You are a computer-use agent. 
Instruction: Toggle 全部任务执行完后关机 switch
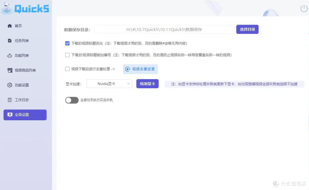click(72, 100)
